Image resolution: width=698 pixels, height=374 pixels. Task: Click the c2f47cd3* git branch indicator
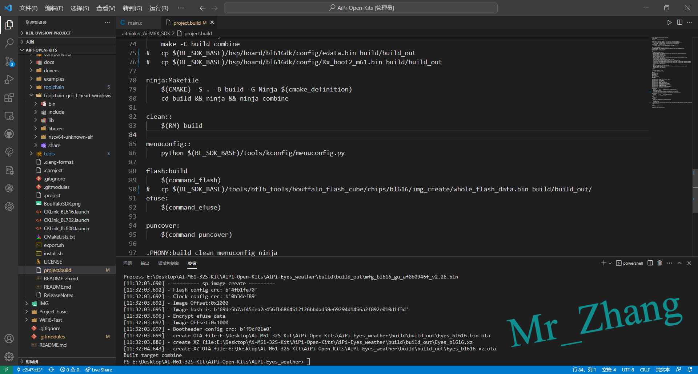(30, 370)
